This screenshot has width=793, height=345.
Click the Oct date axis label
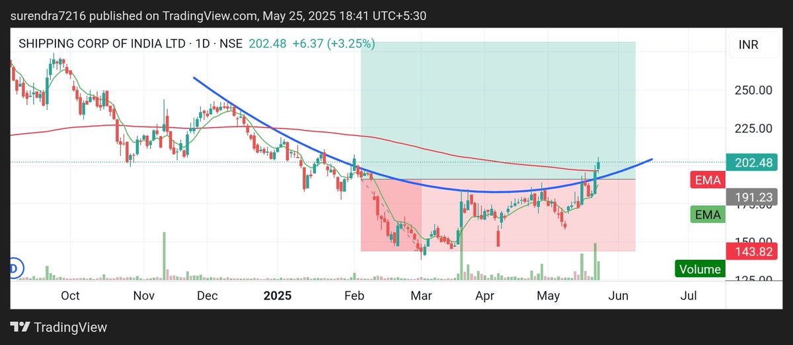click(x=70, y=296)
